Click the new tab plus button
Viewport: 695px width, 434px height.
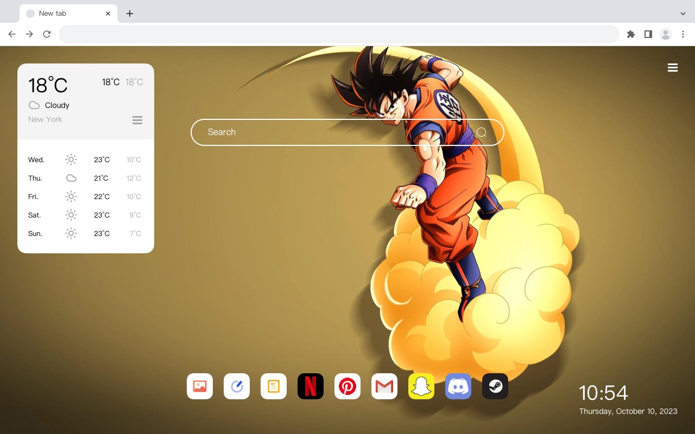click(x=129, y=14)
